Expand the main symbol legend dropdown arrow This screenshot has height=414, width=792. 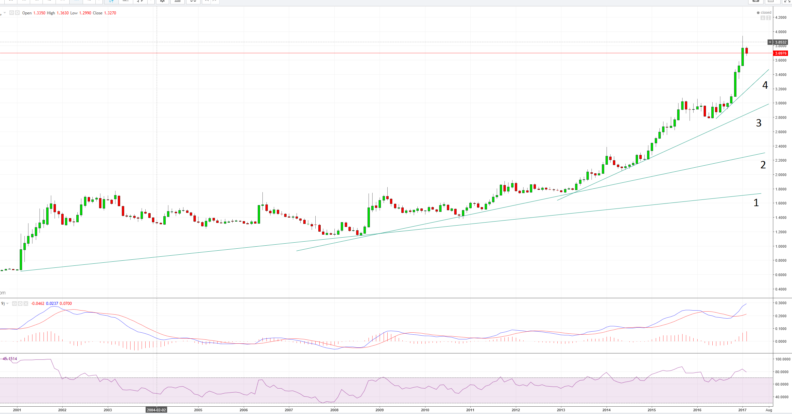coord(5,13)
